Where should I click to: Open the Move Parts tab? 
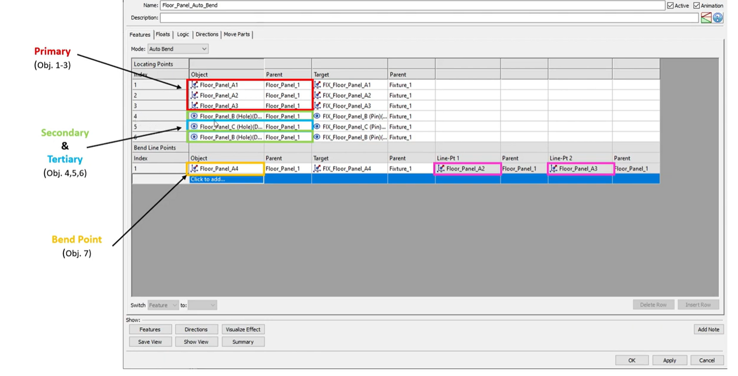237,34
